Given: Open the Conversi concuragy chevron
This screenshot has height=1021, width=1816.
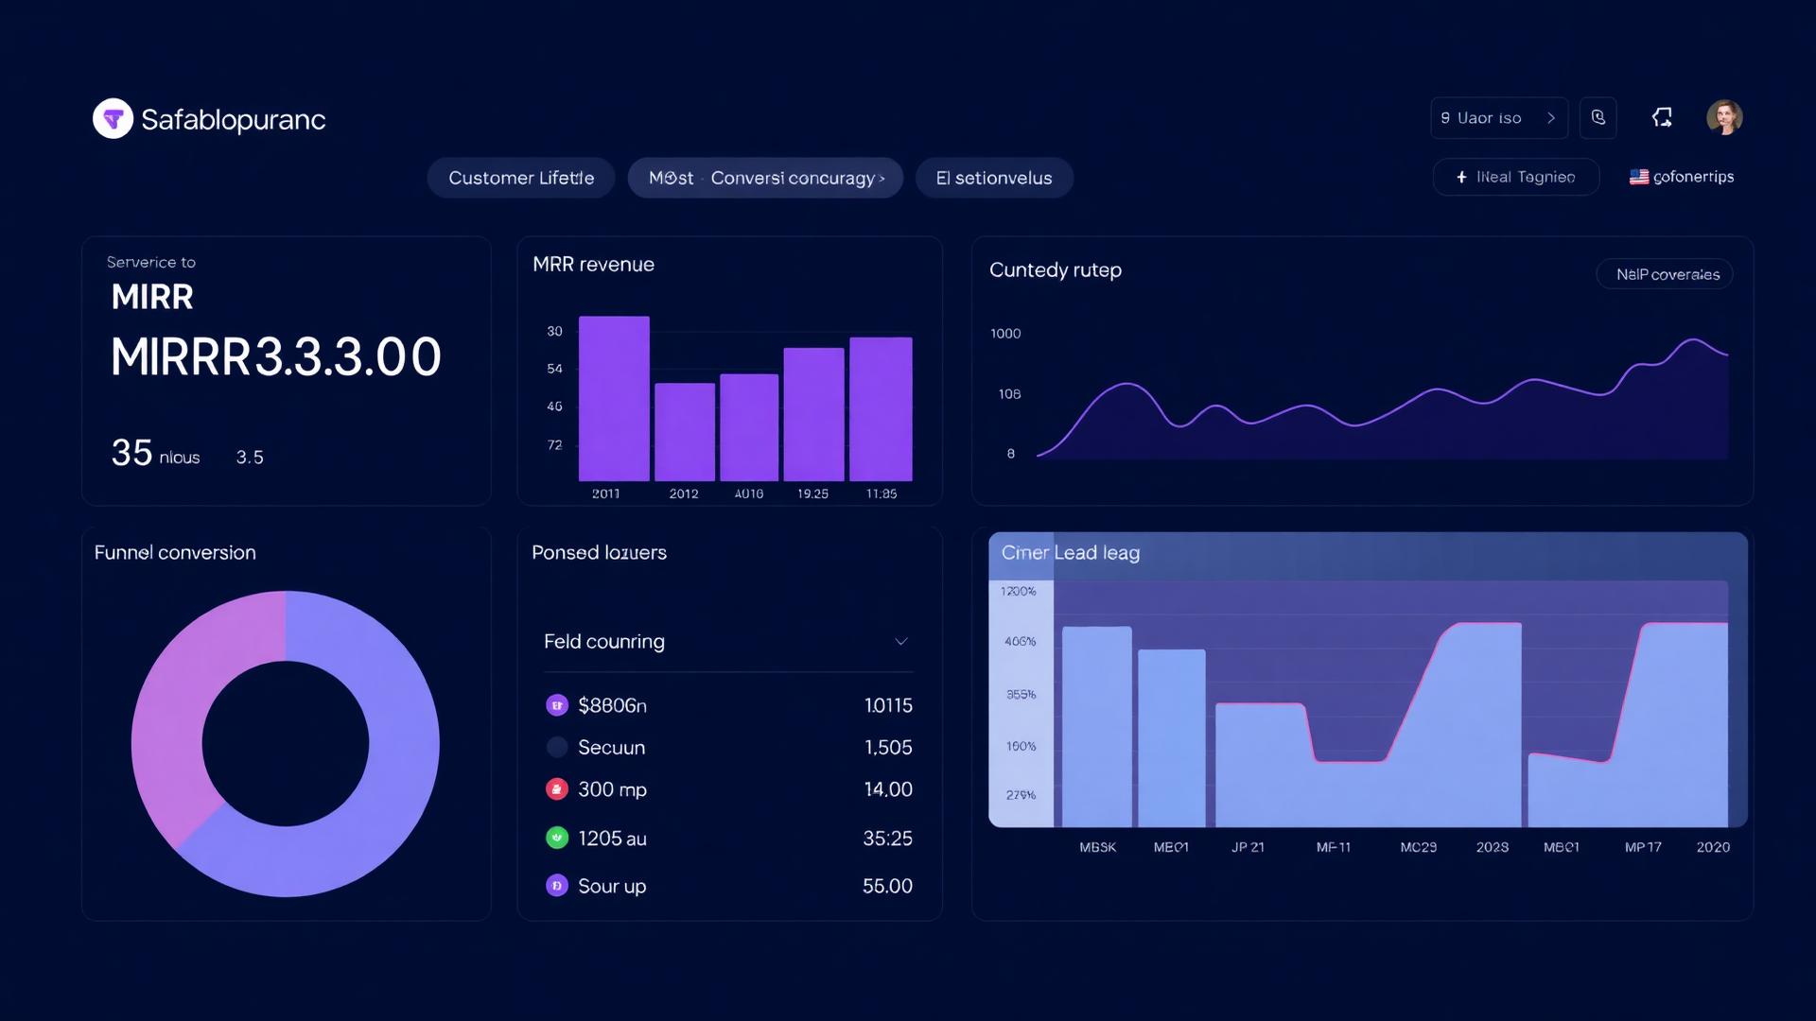Looking at the screenshot, I should [882, 178].
